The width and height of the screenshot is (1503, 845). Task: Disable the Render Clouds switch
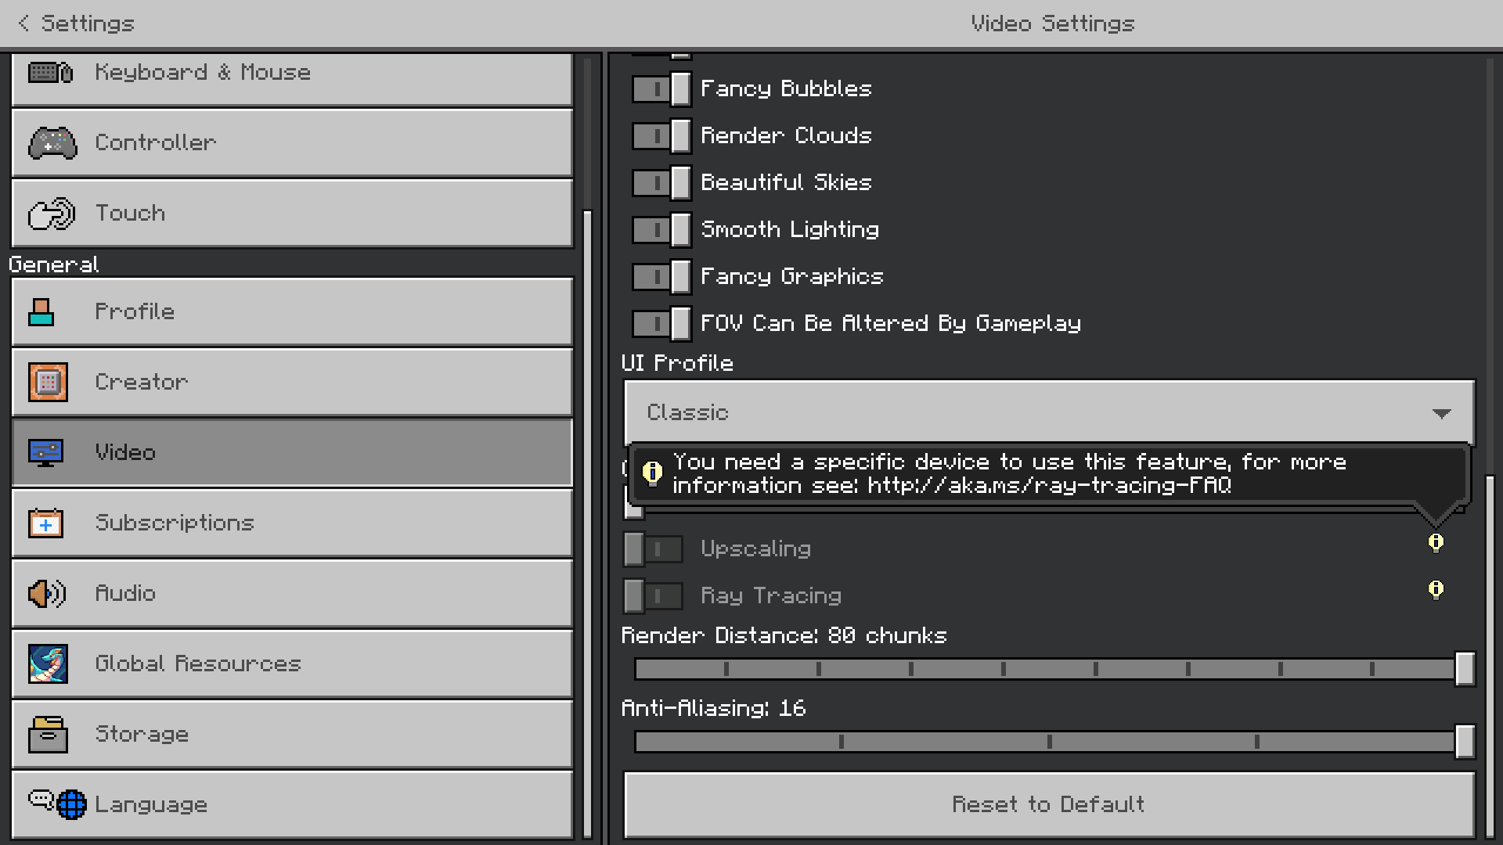(x=661, y=136)
